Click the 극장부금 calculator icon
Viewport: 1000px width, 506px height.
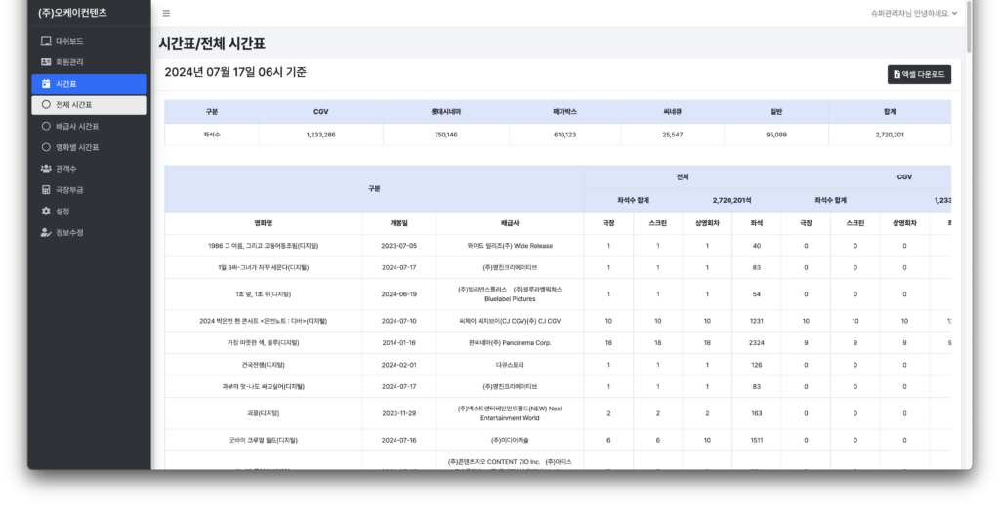tap(46, 189)
